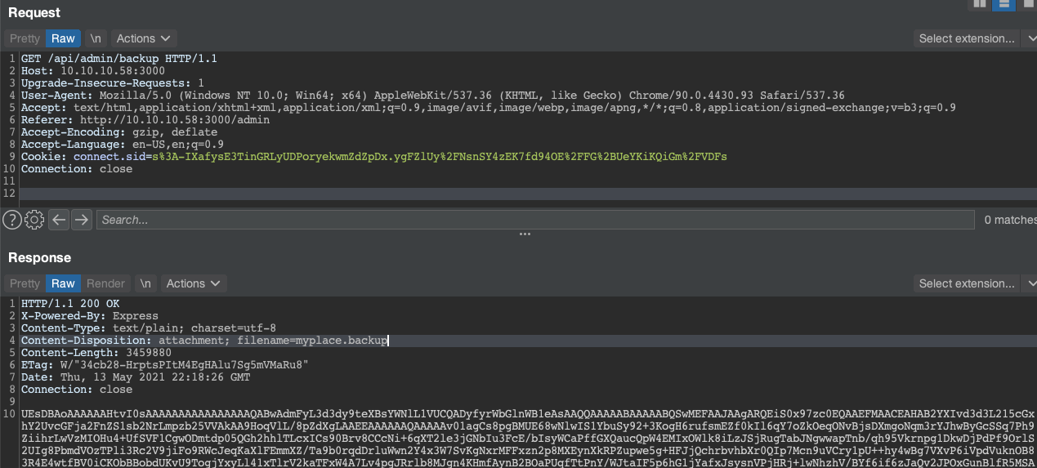Go to previous search match arrow

pos(58,219)
